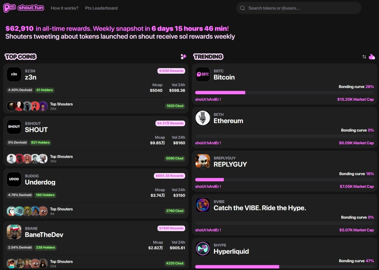Click the $1050 Rewards badge on z3n
This screenshot has height=270, width=379.
[x=171, y=71]
